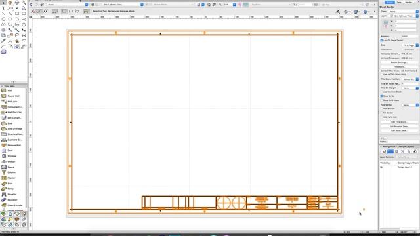Select the Mirror tool
This screenshot has width=420, height=236.
[24, 35]
